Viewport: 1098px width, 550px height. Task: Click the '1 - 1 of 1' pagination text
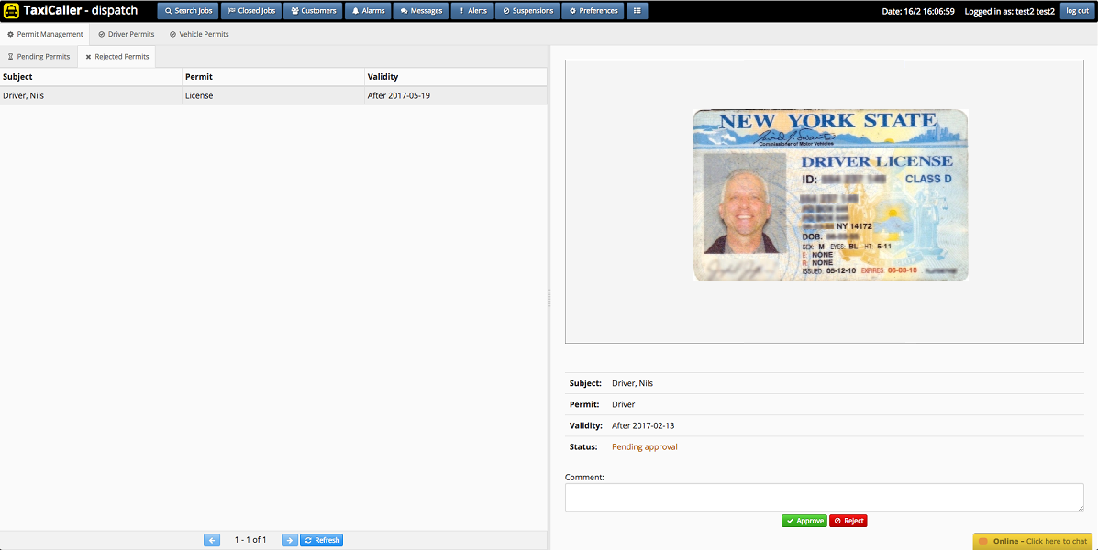250,540
